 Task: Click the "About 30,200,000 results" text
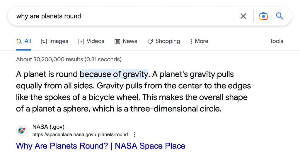69,59
